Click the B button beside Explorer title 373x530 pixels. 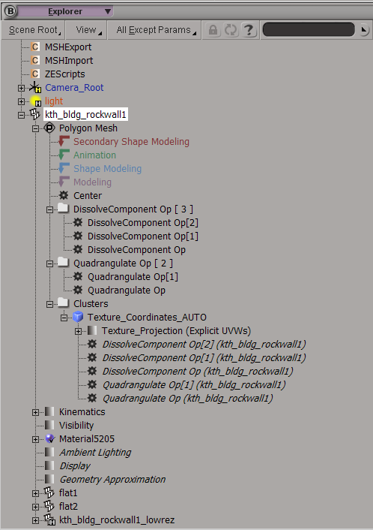click(10, 11)
